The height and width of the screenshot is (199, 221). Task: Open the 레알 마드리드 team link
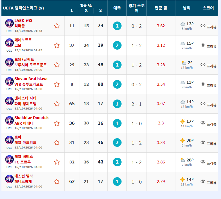[x=26, y=143]
